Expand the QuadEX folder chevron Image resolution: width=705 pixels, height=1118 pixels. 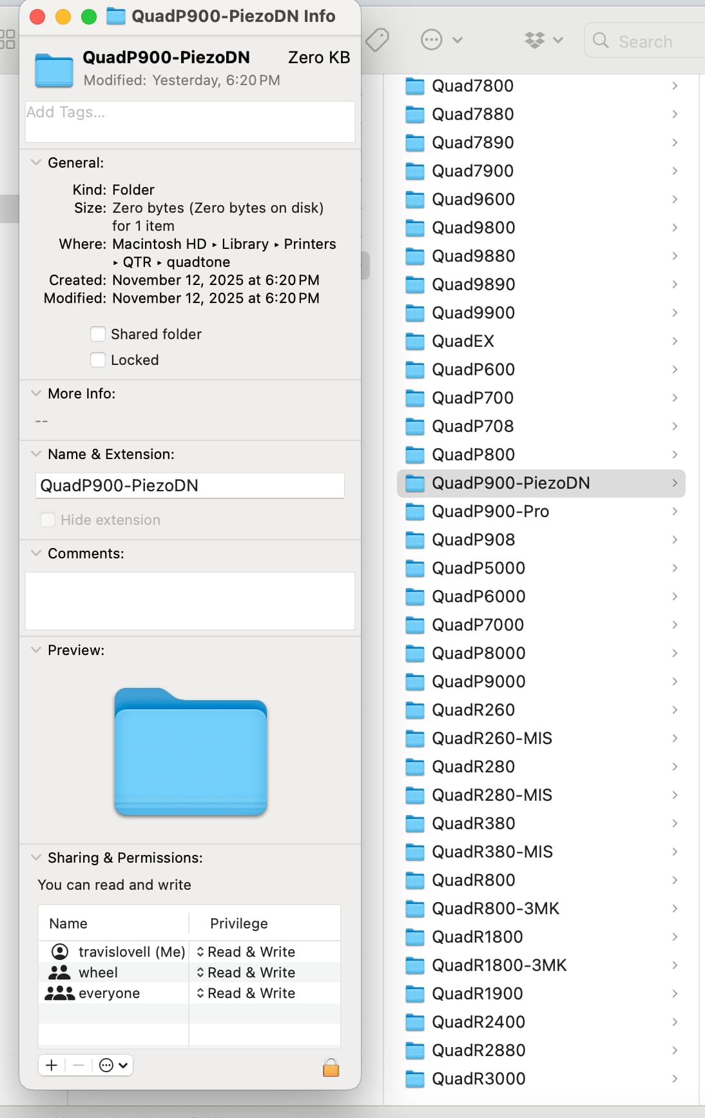click(x=675, y=341)
